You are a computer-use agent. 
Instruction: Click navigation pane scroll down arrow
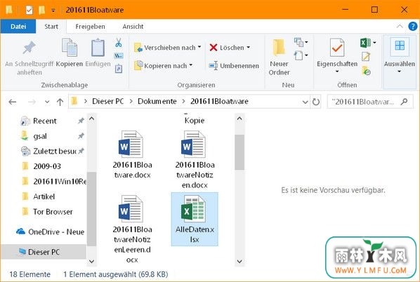(x=91, y=261)
